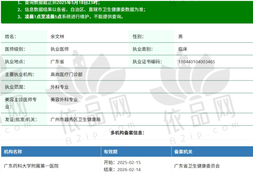Select the 广东省卫生健康委员会 cell

(197, 166)
